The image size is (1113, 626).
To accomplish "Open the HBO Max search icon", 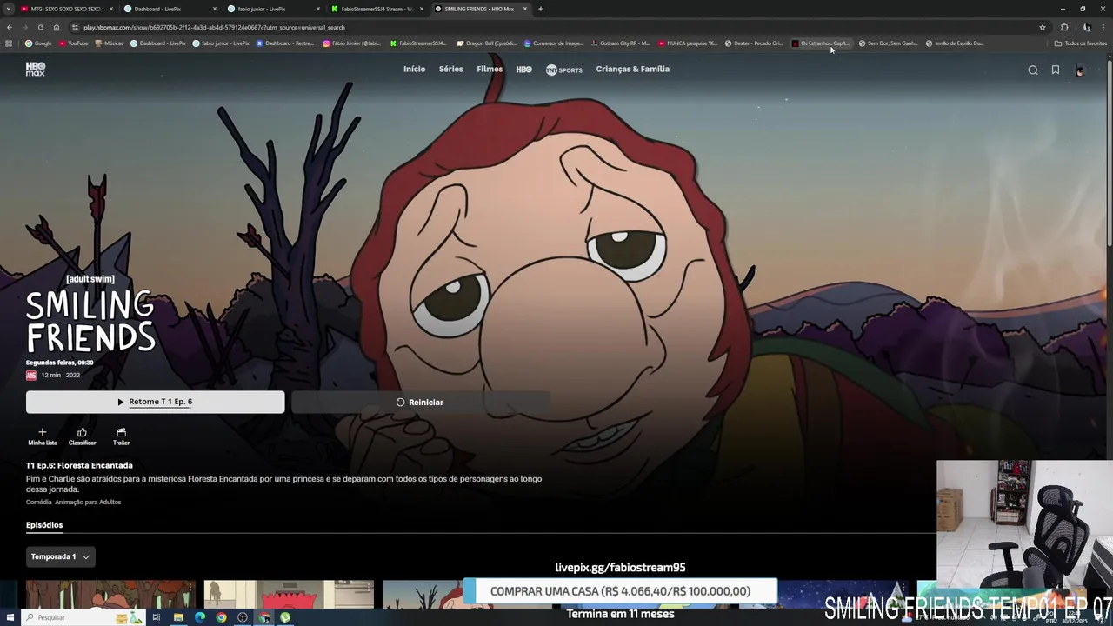I will point(1033,70).
